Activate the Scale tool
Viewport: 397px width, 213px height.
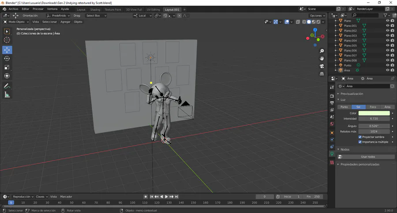click(7, 67)
